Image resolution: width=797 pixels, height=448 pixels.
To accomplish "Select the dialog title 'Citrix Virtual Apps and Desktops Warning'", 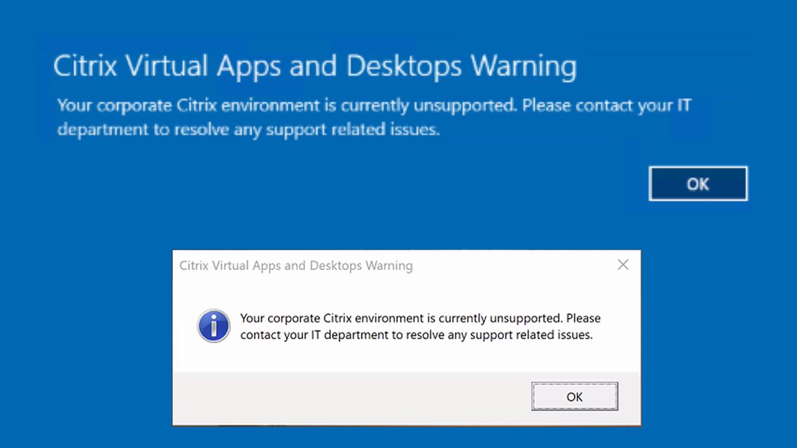I will (x=296, y=265).
